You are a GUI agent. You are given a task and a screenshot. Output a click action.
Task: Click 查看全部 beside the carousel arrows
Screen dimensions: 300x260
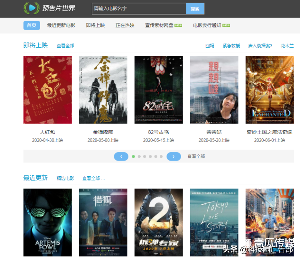click(196, 156)
